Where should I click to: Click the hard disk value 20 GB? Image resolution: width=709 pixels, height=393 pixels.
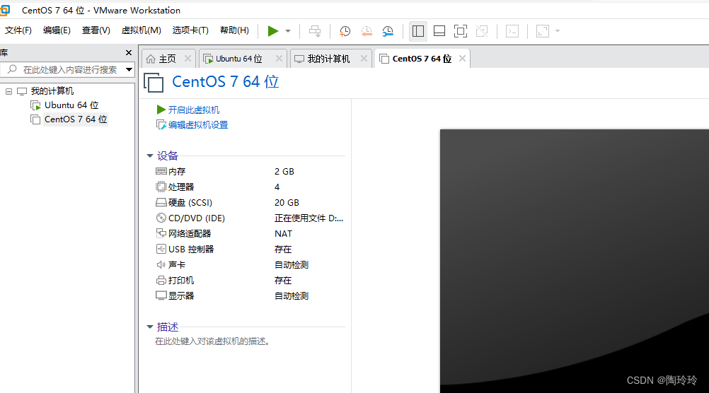[x=287, y=203]
